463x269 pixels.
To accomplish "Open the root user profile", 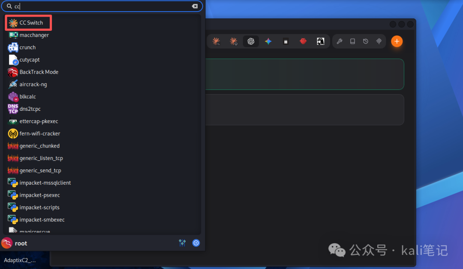I will click(14, 243).
